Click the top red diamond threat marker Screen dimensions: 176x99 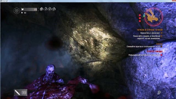click(140, 15)
